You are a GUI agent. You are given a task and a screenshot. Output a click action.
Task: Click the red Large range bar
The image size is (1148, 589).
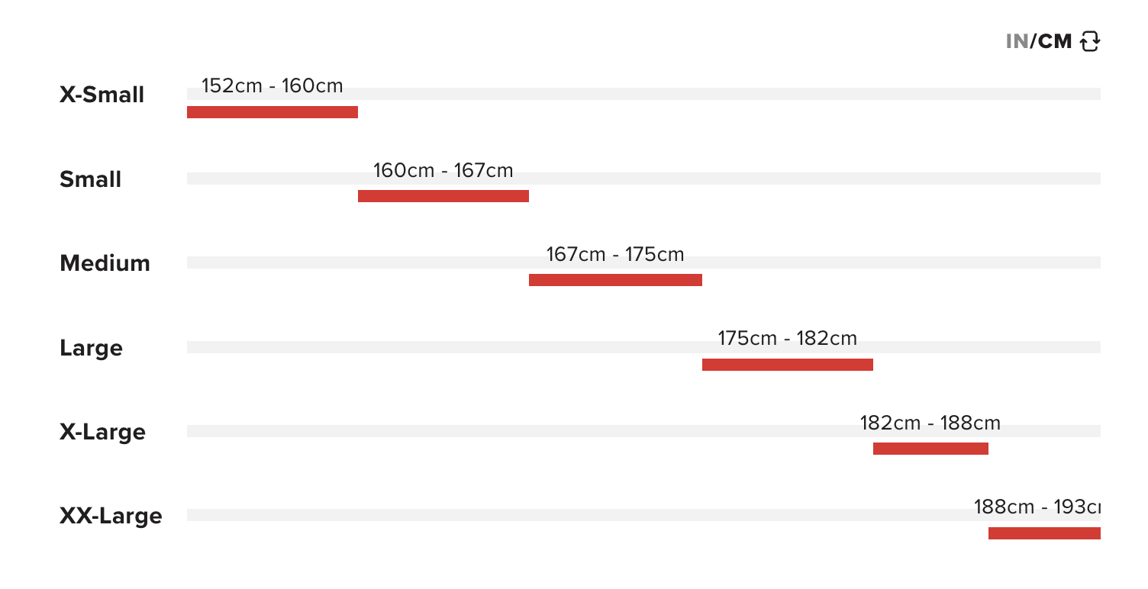(788, 365)
